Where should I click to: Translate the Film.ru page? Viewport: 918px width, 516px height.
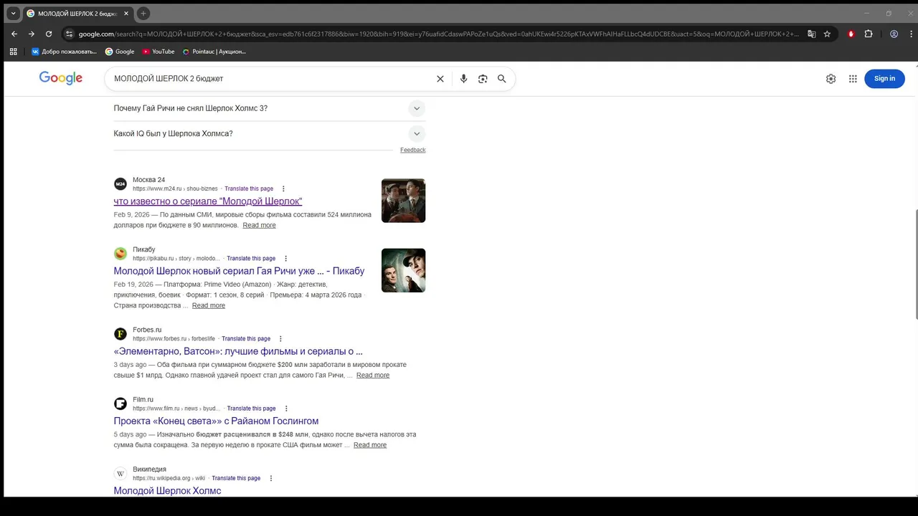click(x=252, y=408)
